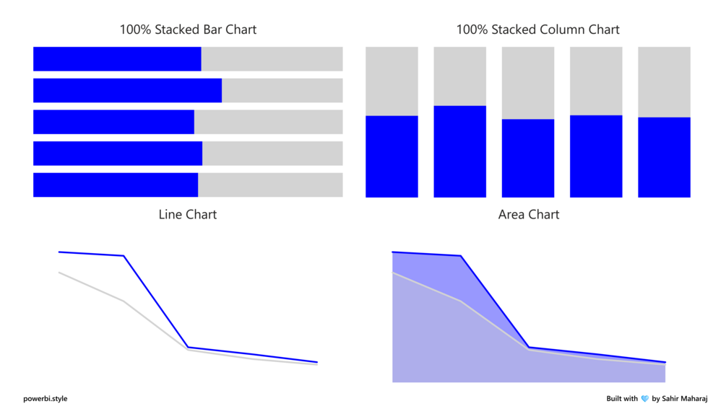Click the Area Chart title
726x419 pixels.
coord(529,215)
